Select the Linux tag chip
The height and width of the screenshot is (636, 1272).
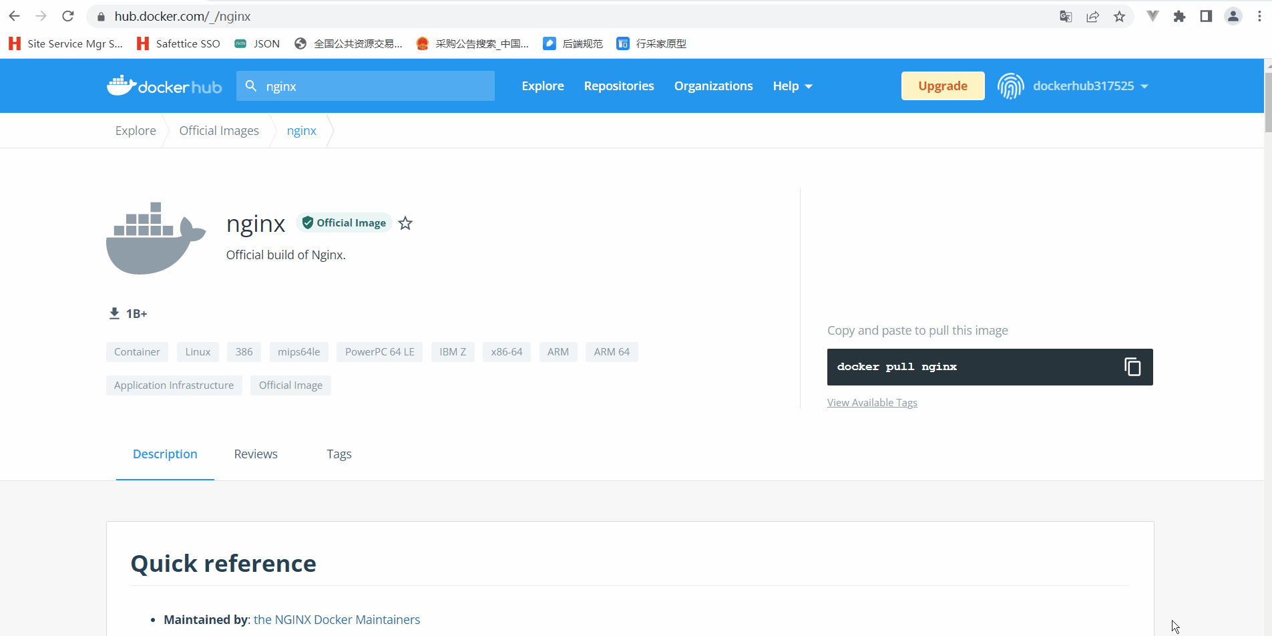198,352
